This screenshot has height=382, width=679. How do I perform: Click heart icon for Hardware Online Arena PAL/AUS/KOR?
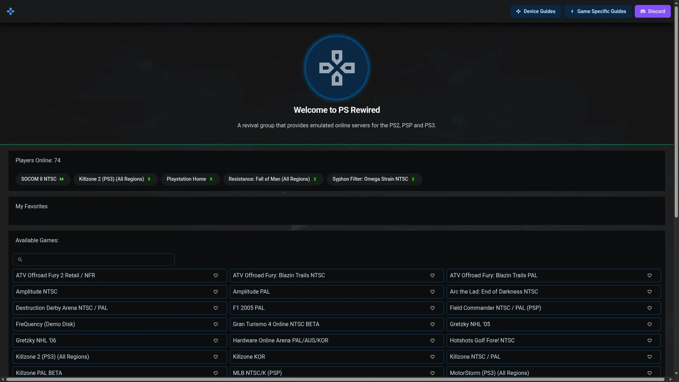click(433, 341)
